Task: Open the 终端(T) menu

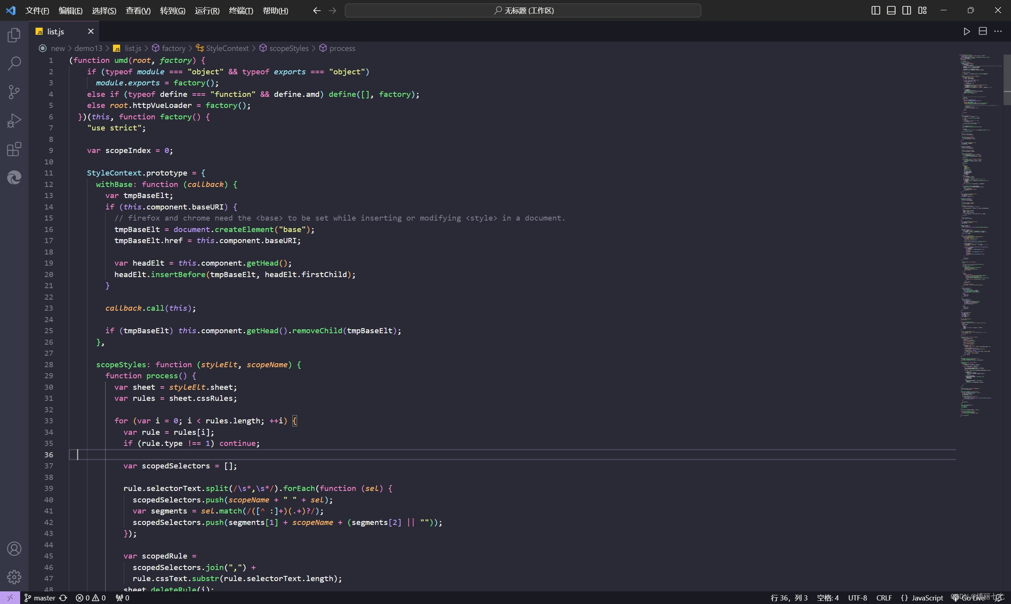Action: [x=241, y=11]
